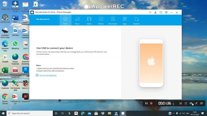Open Task View on taskbar
The image size is (207, 116).
tap(62, 113)
